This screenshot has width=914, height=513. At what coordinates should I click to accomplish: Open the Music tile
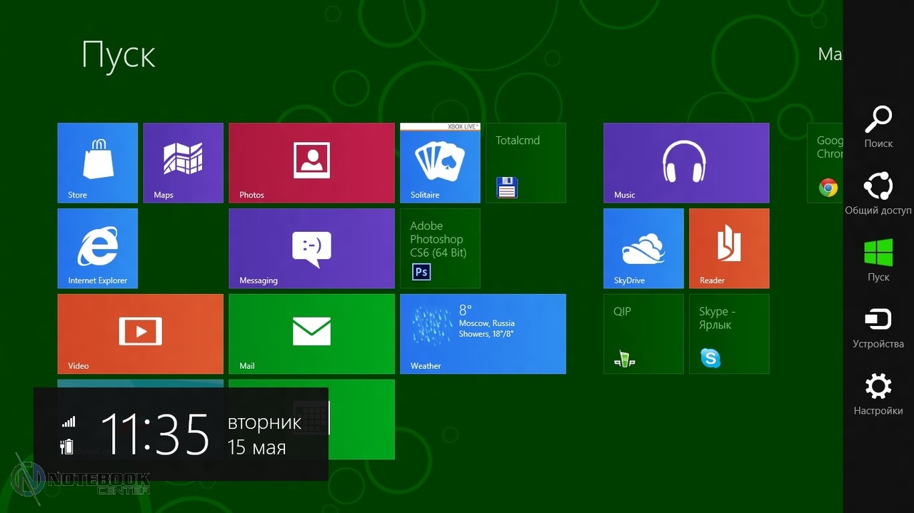point(686,163)
